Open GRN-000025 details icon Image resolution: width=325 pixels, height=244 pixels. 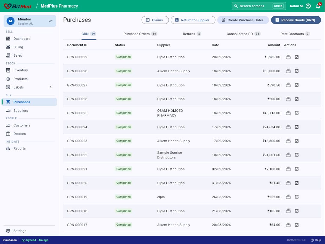(x=297, y=113)
